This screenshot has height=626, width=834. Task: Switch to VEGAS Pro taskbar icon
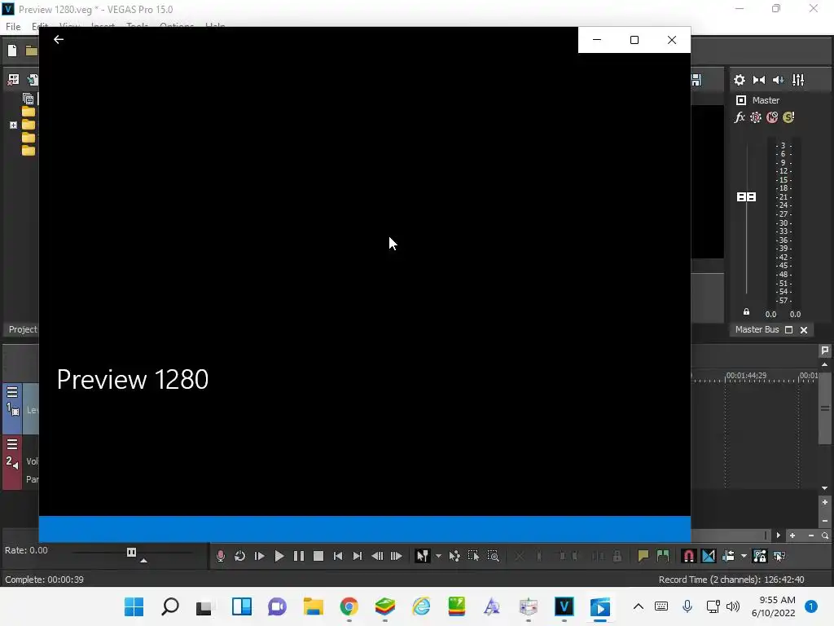coord(564,606)
